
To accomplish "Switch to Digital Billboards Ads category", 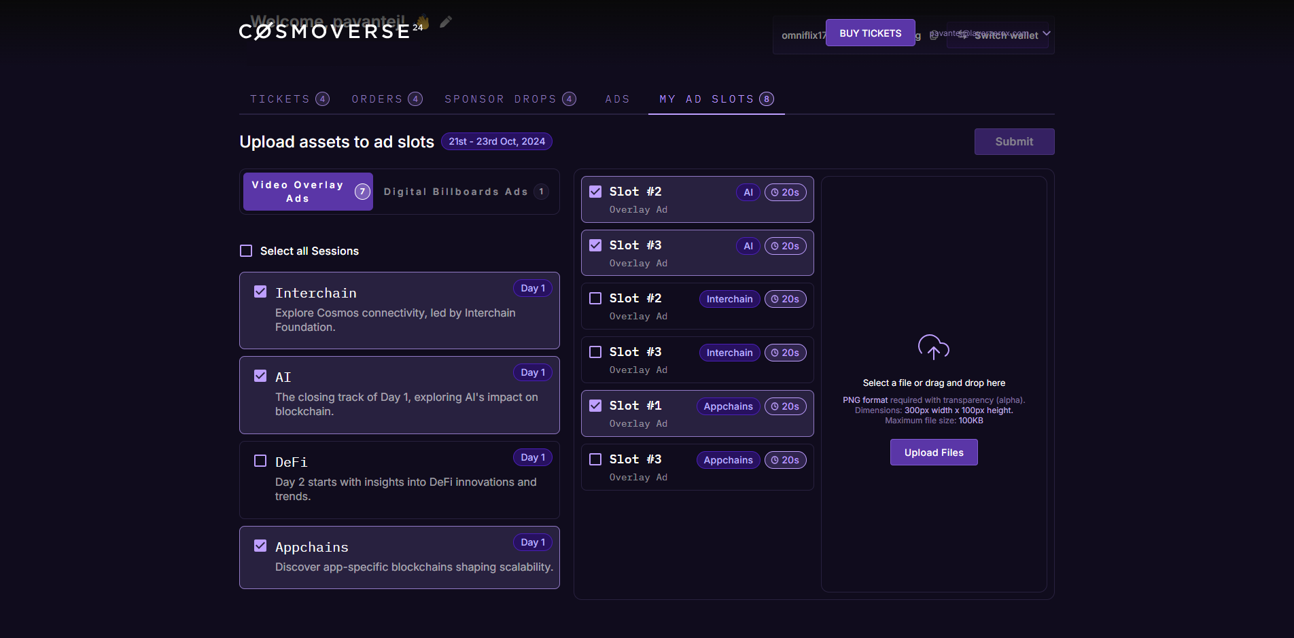I will tap(466, 192).
